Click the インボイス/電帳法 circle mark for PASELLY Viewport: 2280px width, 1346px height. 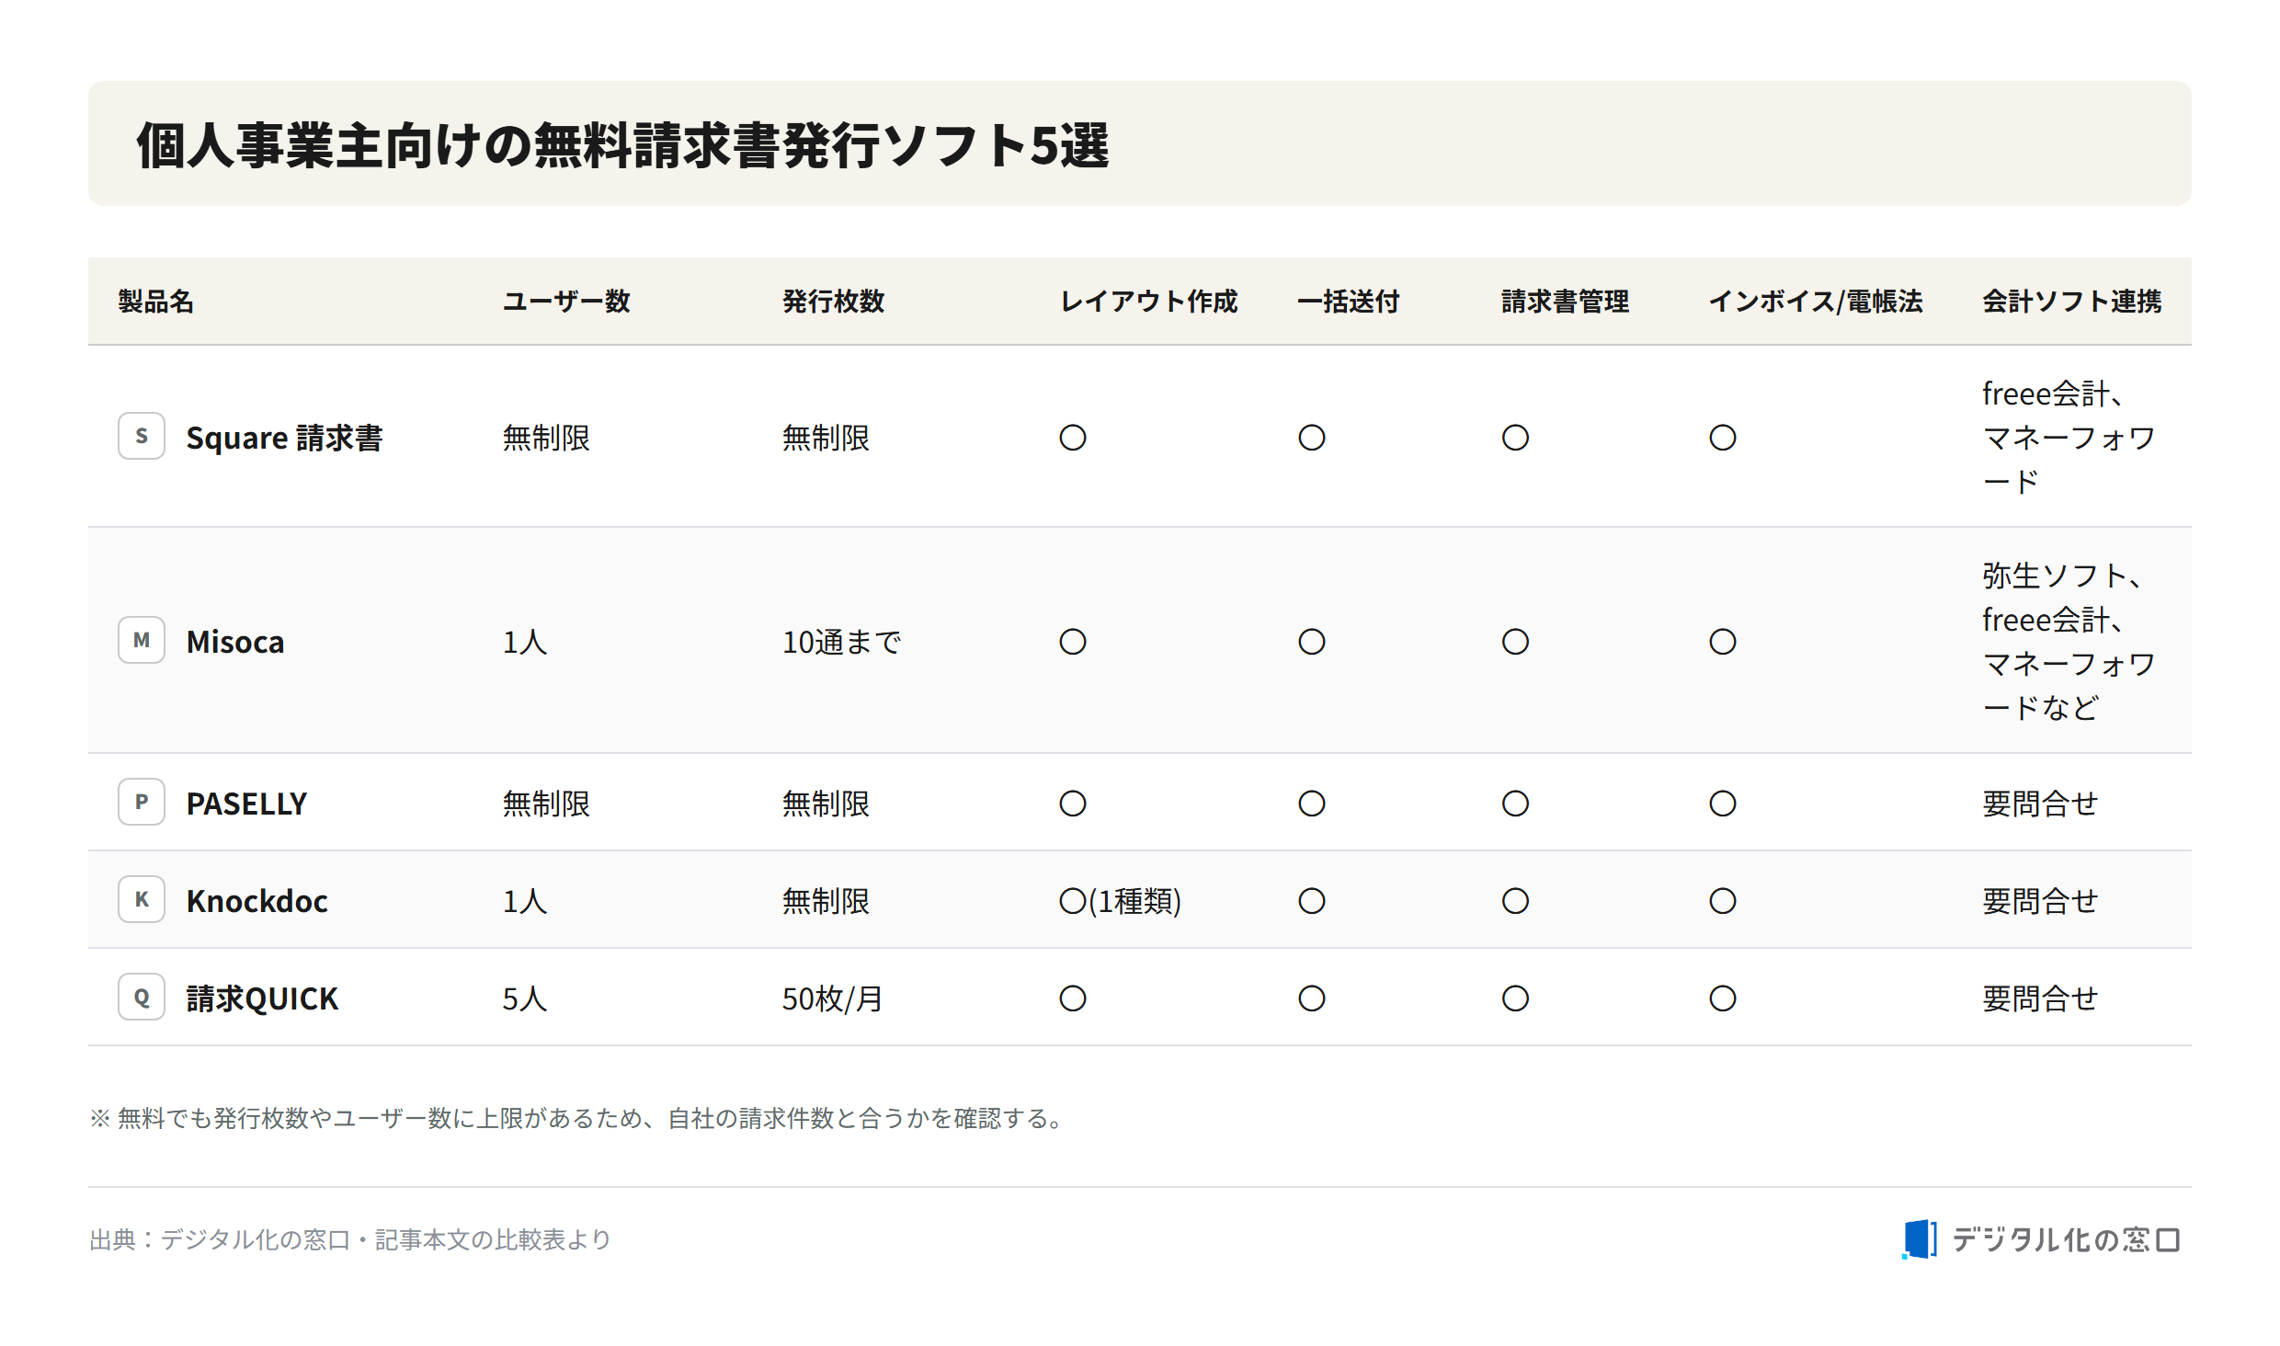click(x=1723, y=804)
